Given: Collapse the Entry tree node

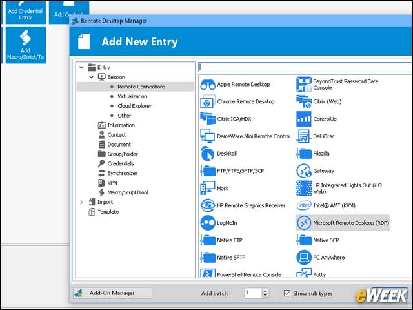Looking at the screenshot, I should (81, 67).
